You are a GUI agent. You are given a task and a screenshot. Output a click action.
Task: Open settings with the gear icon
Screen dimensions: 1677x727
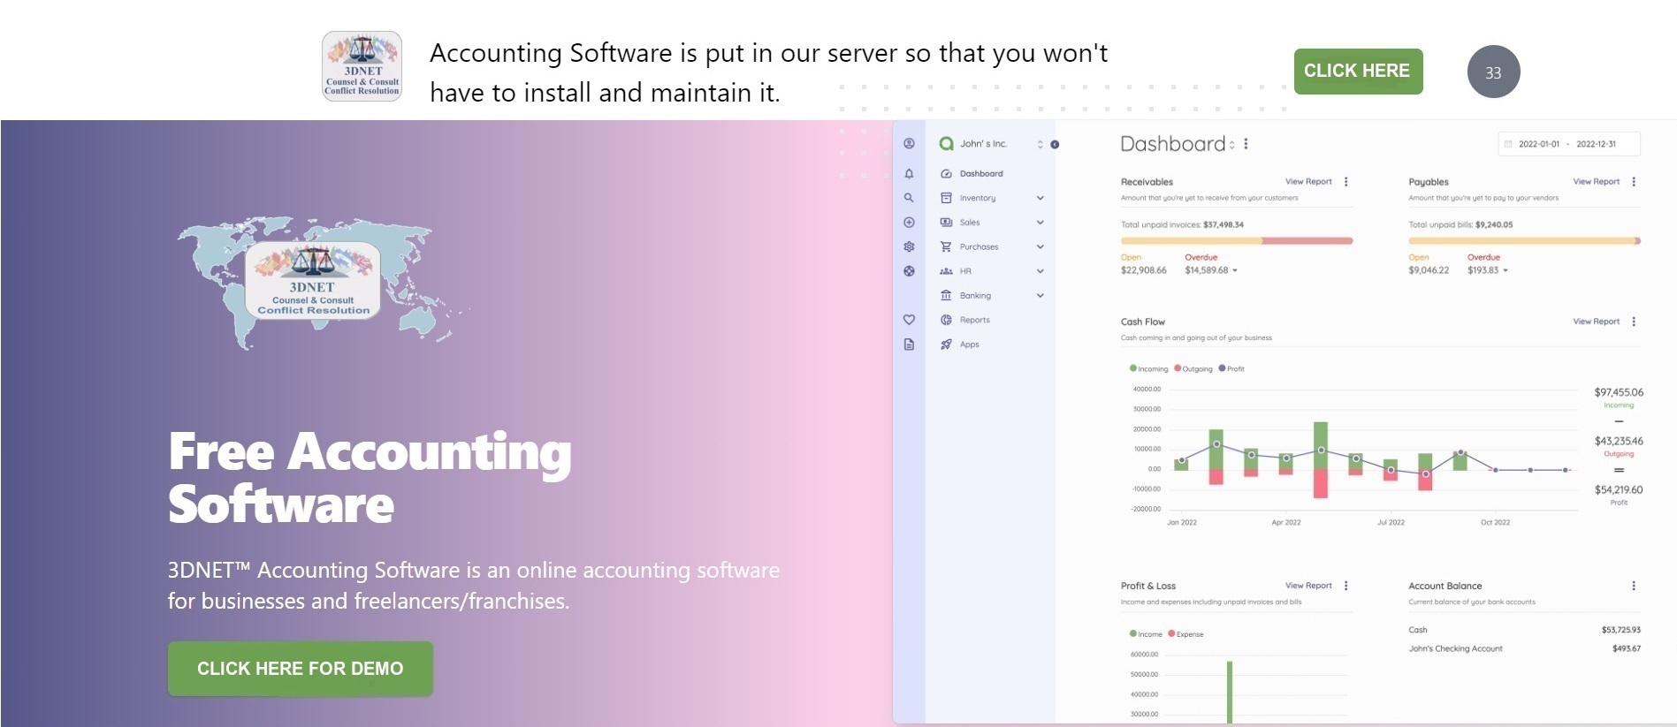[x=909, y=247]
